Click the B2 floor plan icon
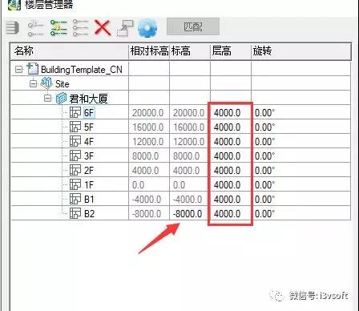This screenshot has width=359, height=311. click(x=75, y=213)
